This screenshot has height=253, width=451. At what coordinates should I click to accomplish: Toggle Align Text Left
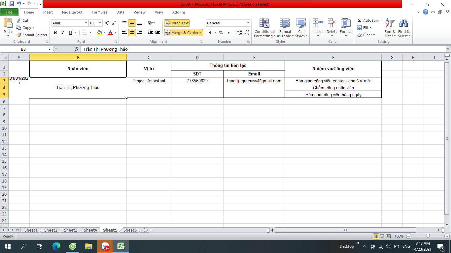coord(124,33)
